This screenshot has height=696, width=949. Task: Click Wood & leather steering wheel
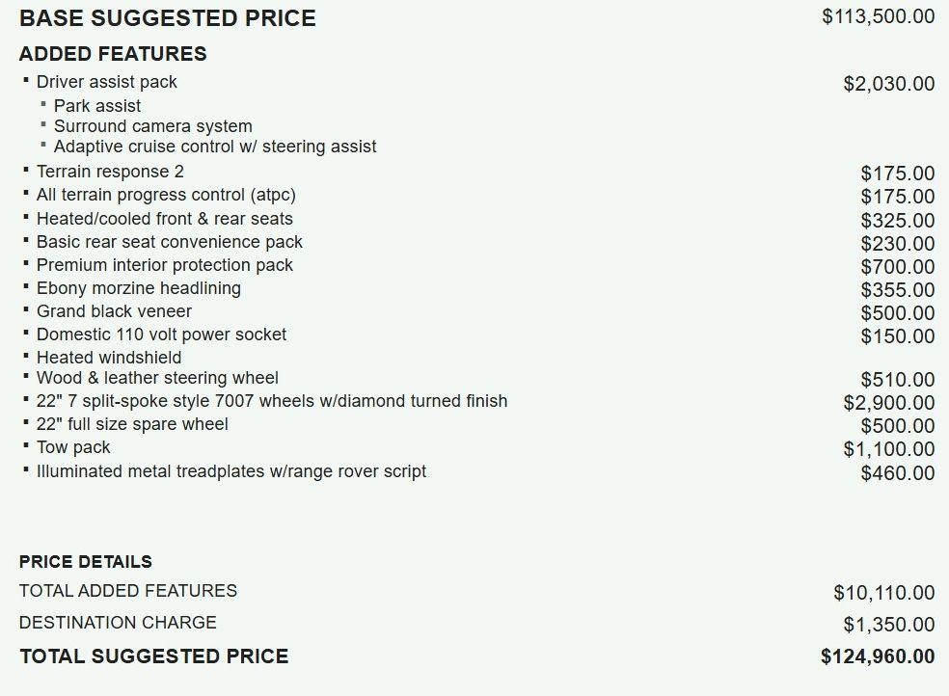click(157, 378)
